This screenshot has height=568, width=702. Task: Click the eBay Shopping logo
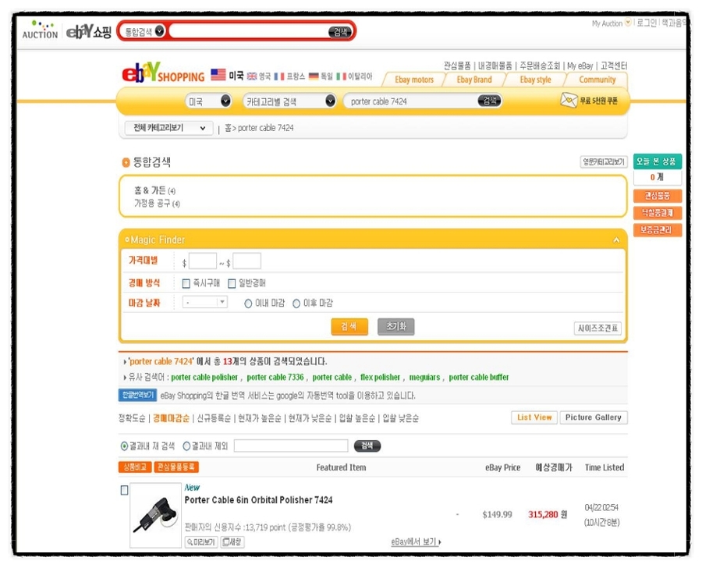coord(163,73)
